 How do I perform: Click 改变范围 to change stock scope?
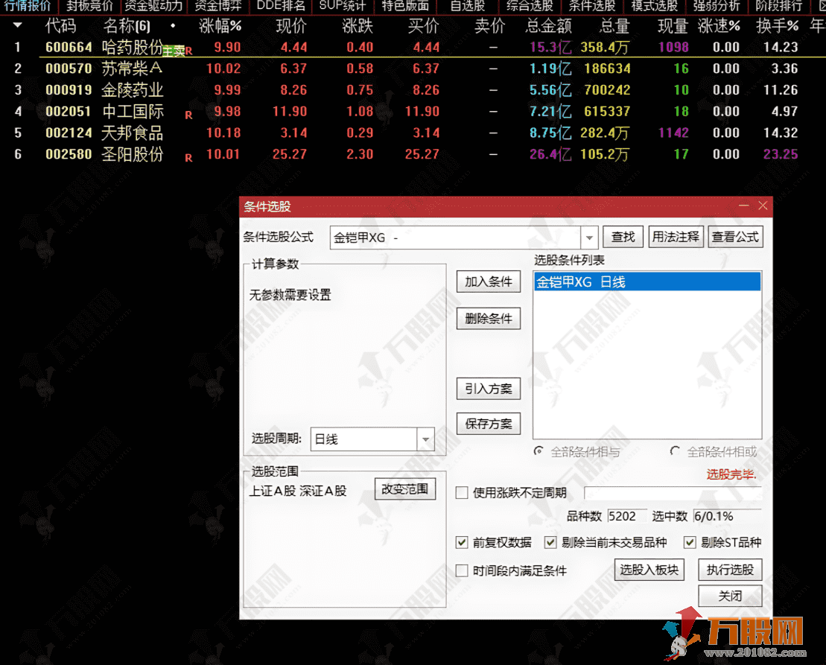[x=404, y=488]
